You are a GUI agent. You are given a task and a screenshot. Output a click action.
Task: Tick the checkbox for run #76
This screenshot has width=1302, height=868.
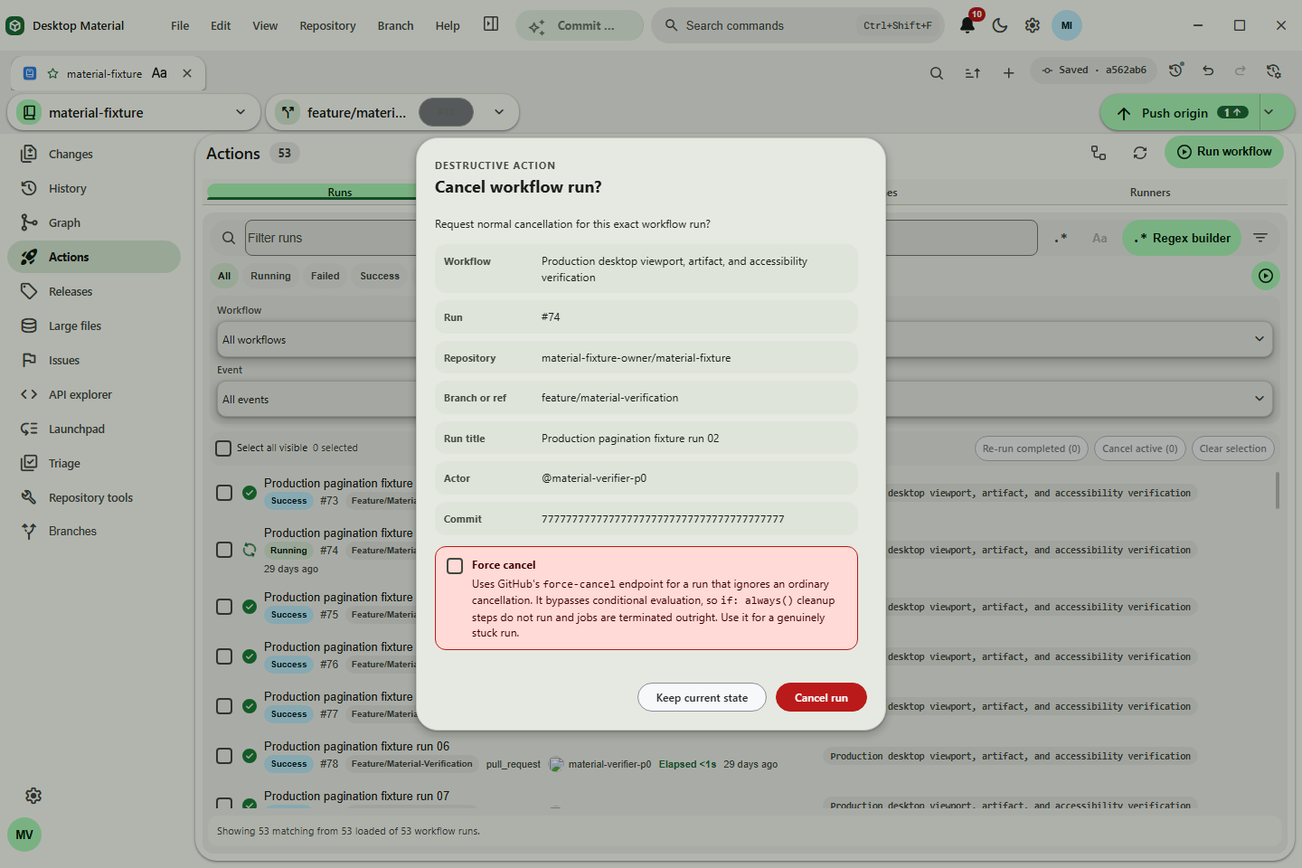click(224, 656)
